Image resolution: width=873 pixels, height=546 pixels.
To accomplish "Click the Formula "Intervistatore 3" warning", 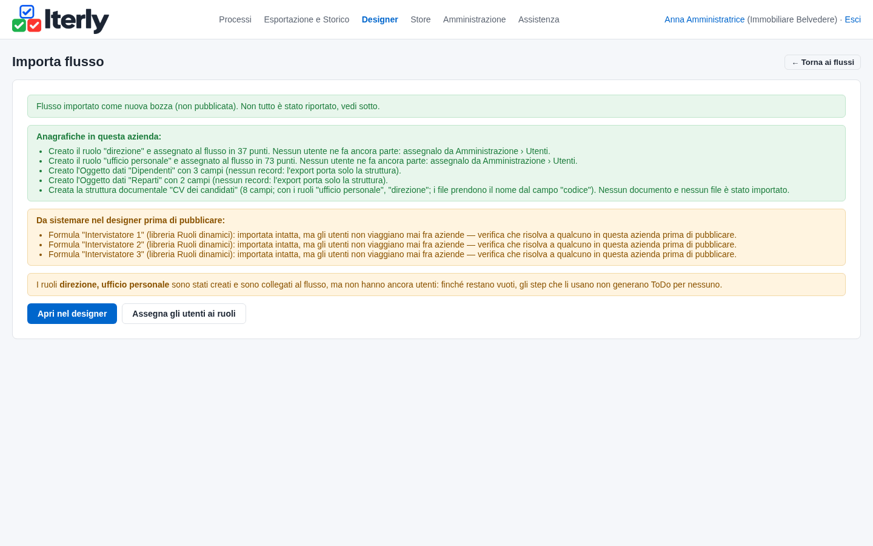I will click(x=392, y=254).
